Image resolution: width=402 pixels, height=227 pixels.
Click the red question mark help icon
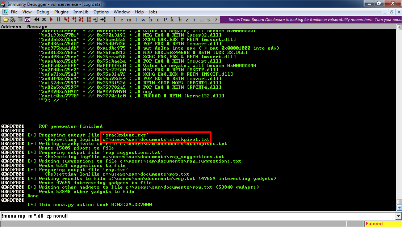pos(216,20)
